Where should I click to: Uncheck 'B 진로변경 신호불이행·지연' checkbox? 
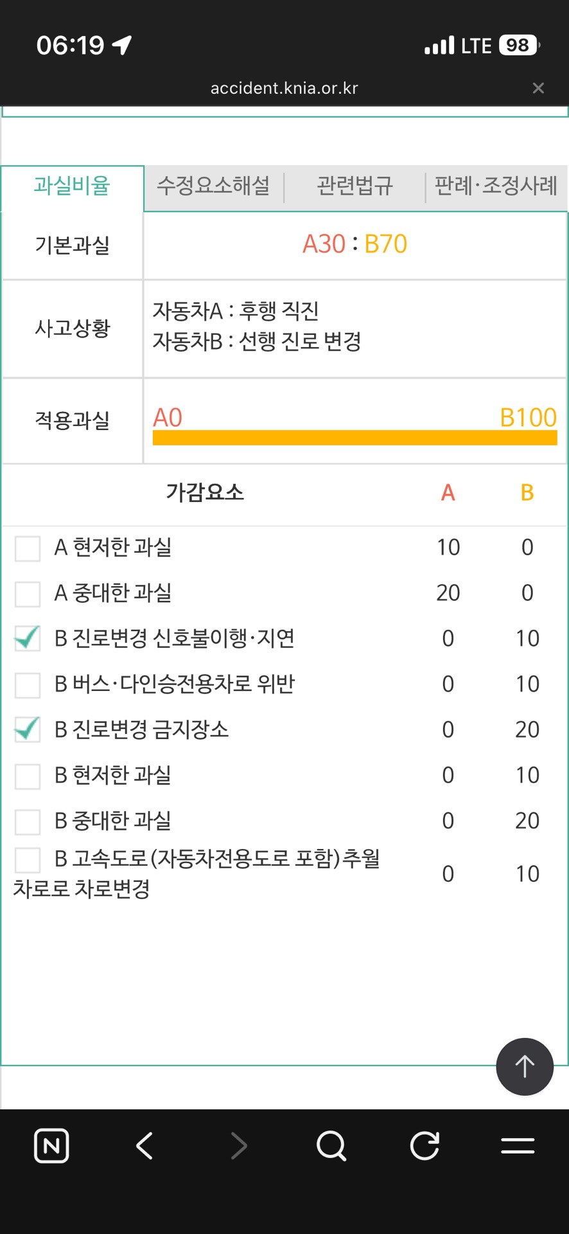[x=28, y=639]
